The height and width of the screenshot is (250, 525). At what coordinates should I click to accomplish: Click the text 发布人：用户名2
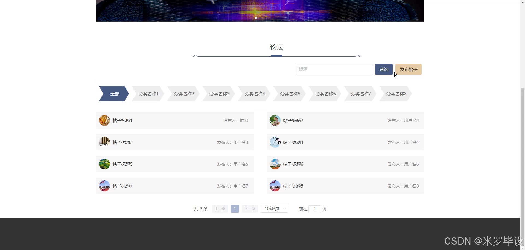pyautogui.click(x=403, y=120)
